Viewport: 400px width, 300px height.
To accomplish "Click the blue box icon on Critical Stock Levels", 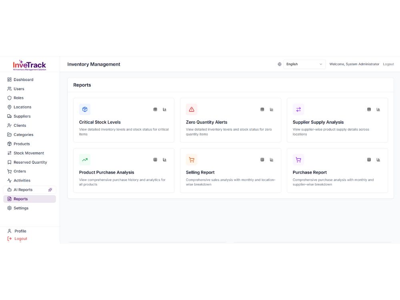I will pos(85,110).
